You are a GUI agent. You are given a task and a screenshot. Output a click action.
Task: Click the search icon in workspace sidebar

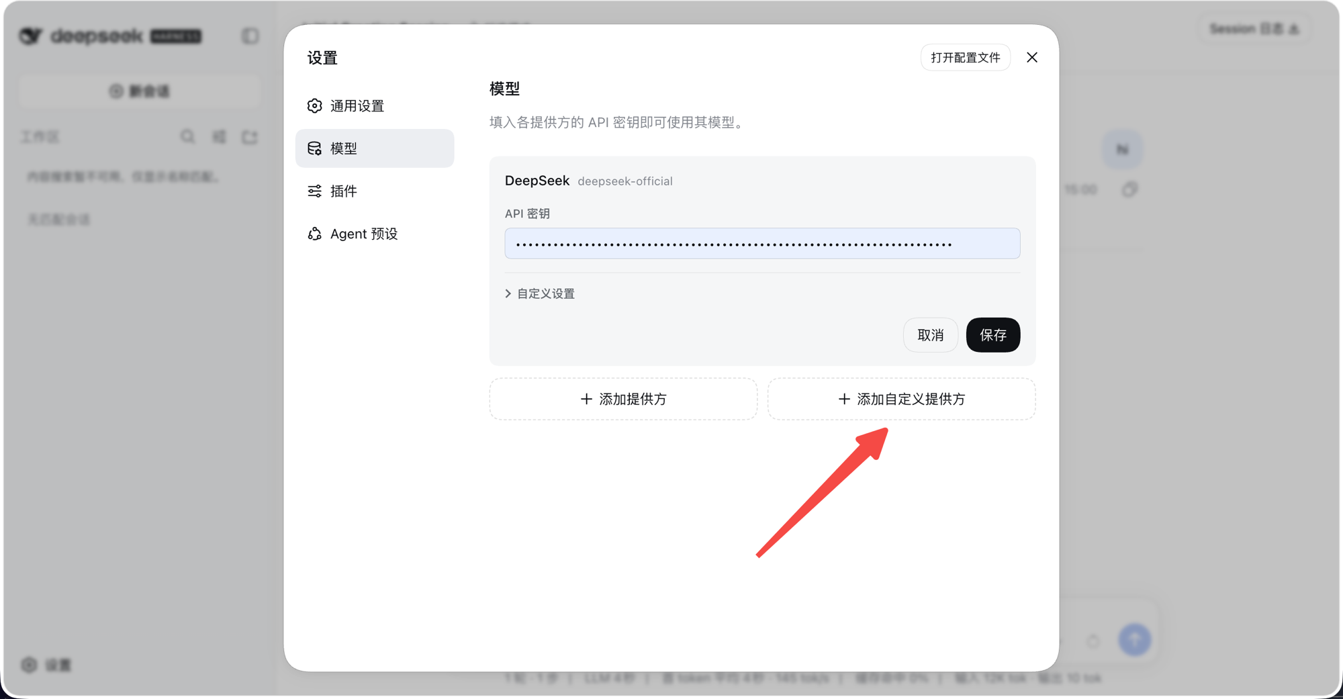tap(188, 137)
